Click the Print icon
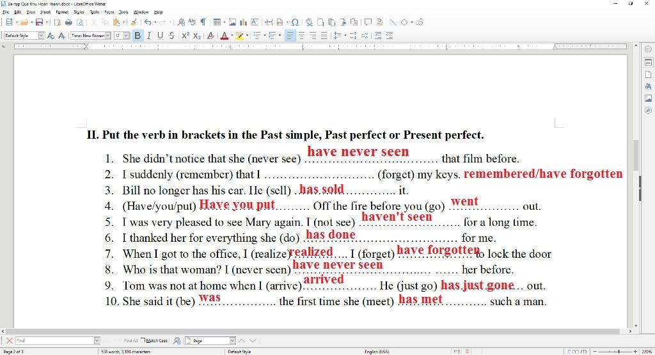 (68, 22)
